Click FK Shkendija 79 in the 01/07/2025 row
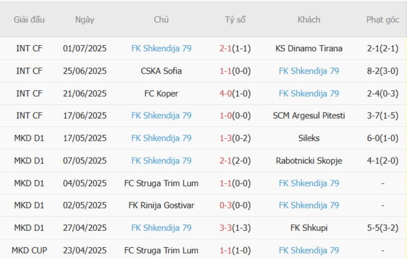This screenshot has width=407, height=259. [x=162, y=48]
